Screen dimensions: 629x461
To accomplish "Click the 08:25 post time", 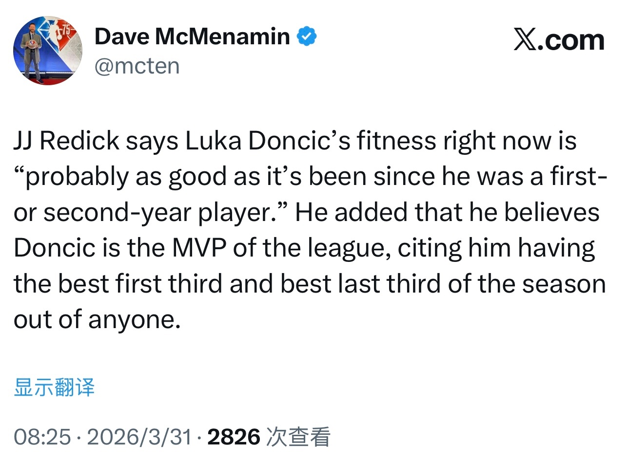I will (x=42, y=437).
